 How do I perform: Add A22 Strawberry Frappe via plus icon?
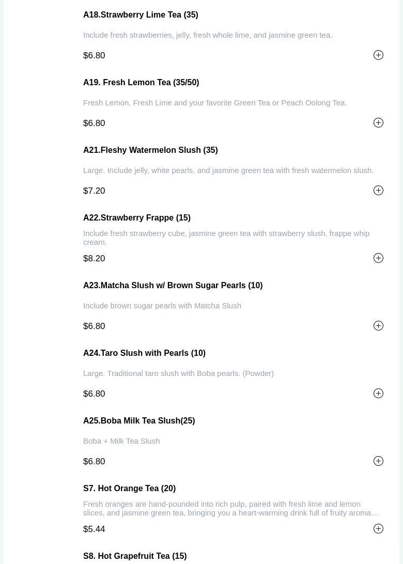coord(378,258)
